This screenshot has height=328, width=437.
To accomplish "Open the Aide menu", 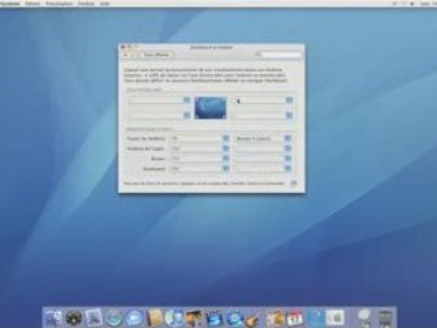I will point(105,3).
